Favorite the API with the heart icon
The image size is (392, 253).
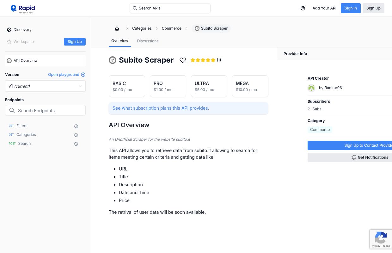click(183, 60)
